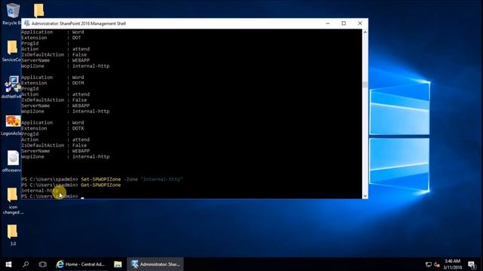Minimize the Management Shell window
Screen dimensions: 483x271
tap(328, 23)
